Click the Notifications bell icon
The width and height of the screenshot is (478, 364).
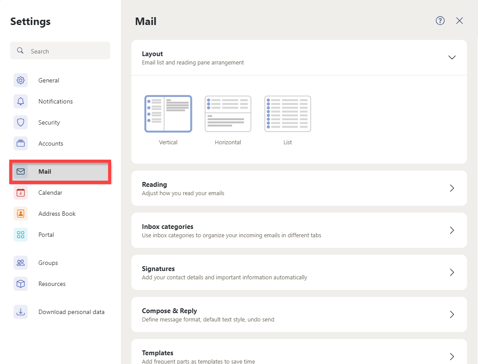pos(20,101)
